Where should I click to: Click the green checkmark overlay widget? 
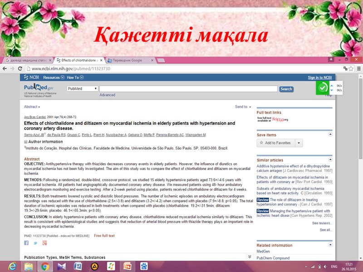[x=323, y=87]
